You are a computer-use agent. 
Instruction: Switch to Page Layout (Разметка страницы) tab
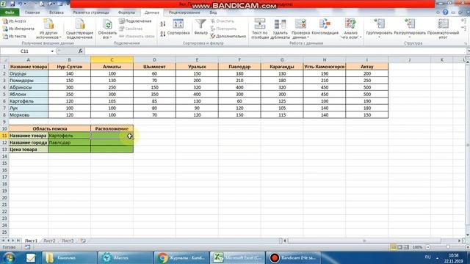(x=91, y=12)
